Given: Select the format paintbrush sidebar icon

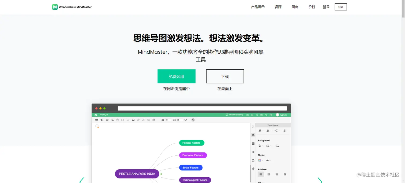Looking at the screenshot, I should (253, 135).
